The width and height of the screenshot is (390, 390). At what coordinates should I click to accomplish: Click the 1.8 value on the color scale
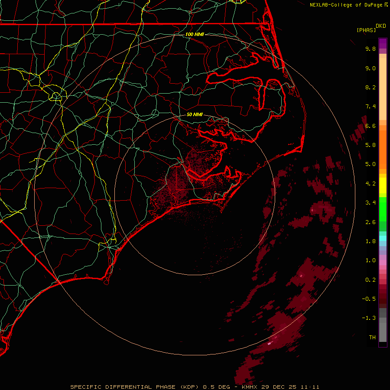click(370, 241)
